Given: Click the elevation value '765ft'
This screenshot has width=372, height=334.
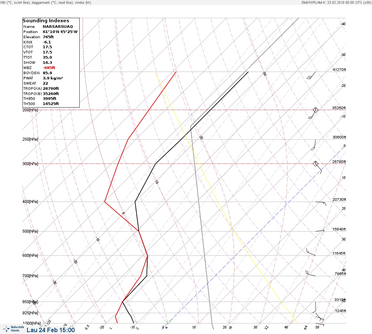Looking at the screenshot, I should pyautogui.click(x=48, y=37).
